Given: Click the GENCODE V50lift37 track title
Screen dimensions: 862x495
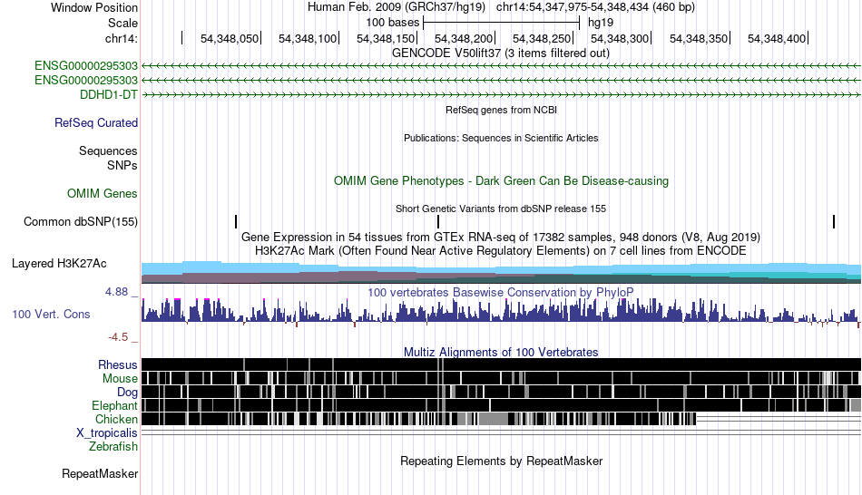Looking at the screenshot, I should 501,53.
